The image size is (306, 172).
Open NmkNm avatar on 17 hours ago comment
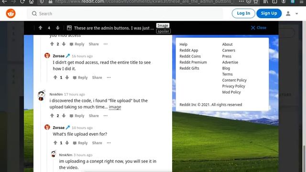42,95
